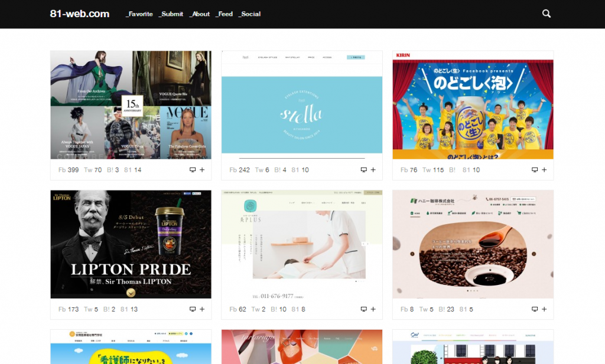The image size is (605, 364).
Task: Open the _Feed menu item
Action: point(224,14)
